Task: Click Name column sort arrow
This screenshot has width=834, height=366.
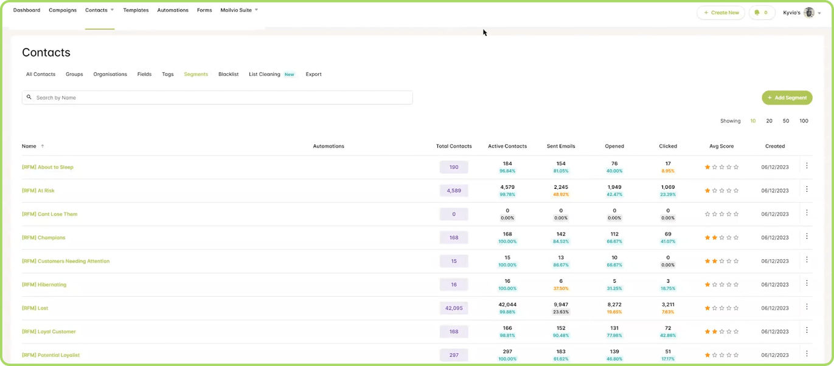Action: click(x=43, y=146)
